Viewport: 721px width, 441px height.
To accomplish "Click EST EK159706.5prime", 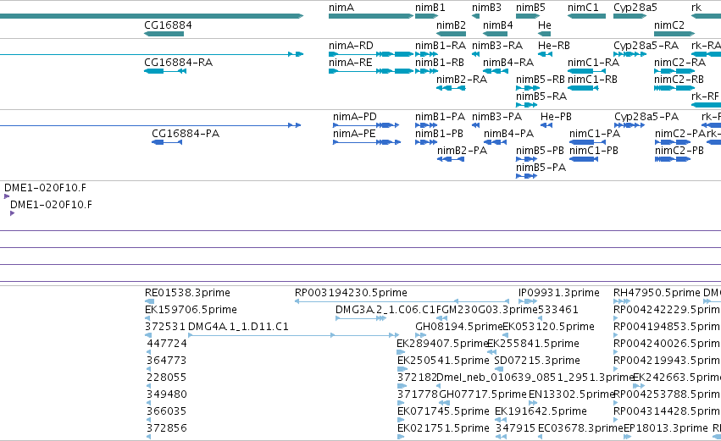I will pos(191,310).
